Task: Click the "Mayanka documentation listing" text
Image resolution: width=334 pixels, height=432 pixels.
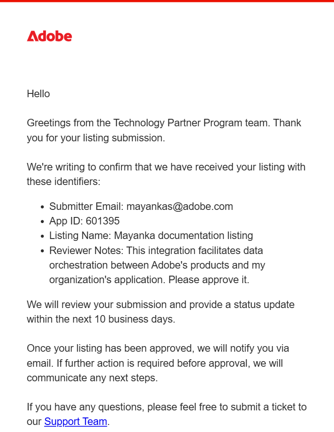Action: [183, 235]
